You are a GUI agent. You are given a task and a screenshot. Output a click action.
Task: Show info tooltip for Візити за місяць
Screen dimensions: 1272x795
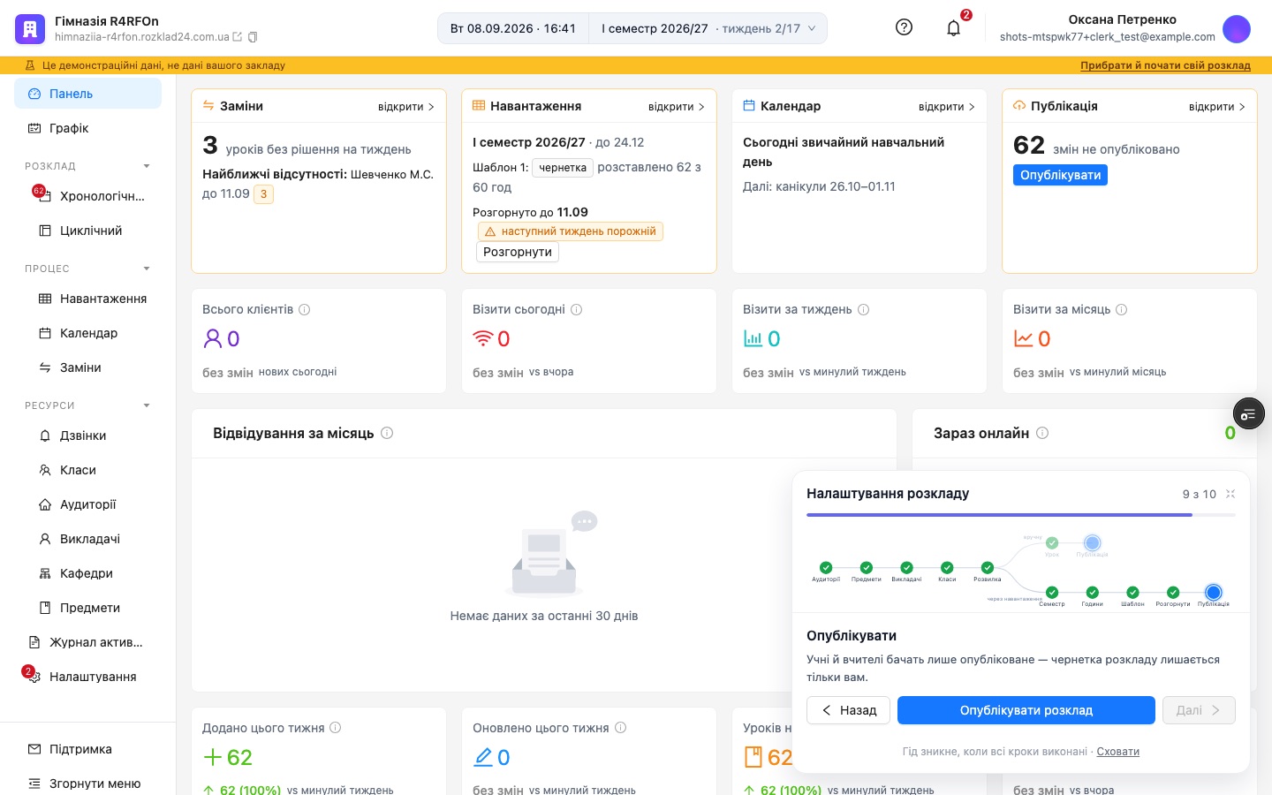1122,310
